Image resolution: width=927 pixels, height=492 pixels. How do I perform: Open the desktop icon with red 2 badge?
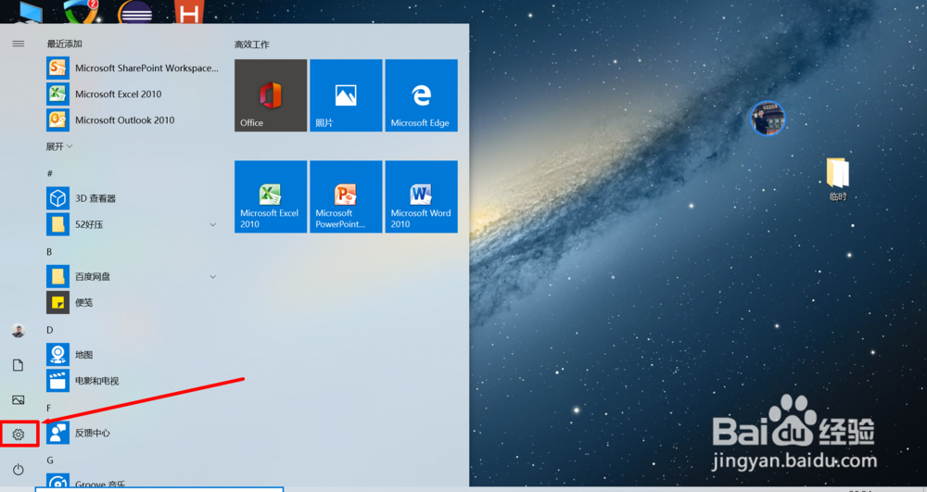tap(81, 11)
